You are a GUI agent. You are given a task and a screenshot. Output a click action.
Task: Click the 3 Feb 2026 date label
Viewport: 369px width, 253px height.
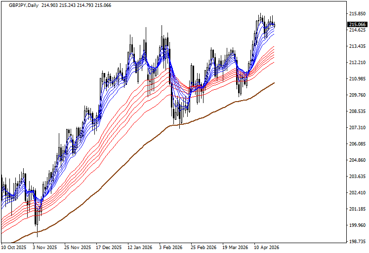[x=171, y=248]
